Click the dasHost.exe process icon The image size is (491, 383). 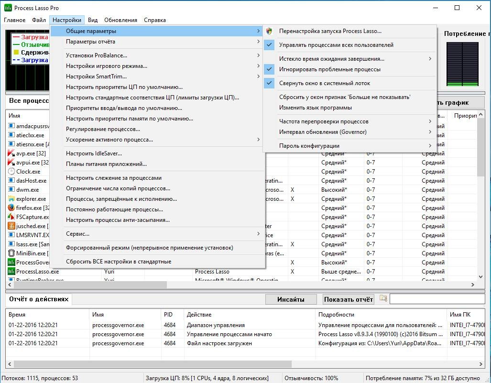pos(11,180)
